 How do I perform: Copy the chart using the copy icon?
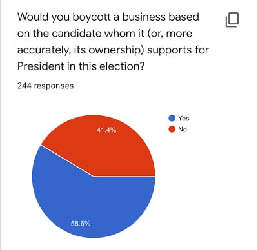[x=232, y=20]
